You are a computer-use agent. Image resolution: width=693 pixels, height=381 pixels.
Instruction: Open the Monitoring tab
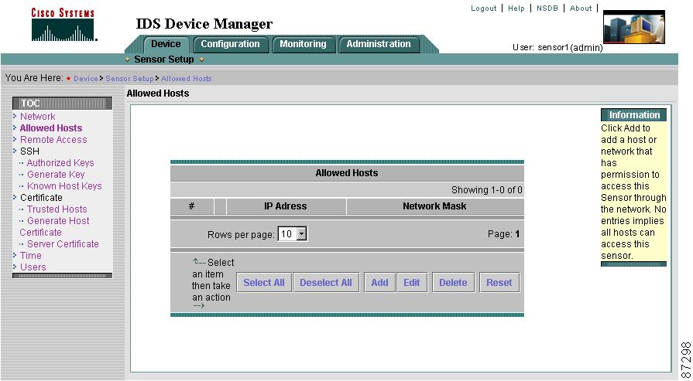click(303, 44)
